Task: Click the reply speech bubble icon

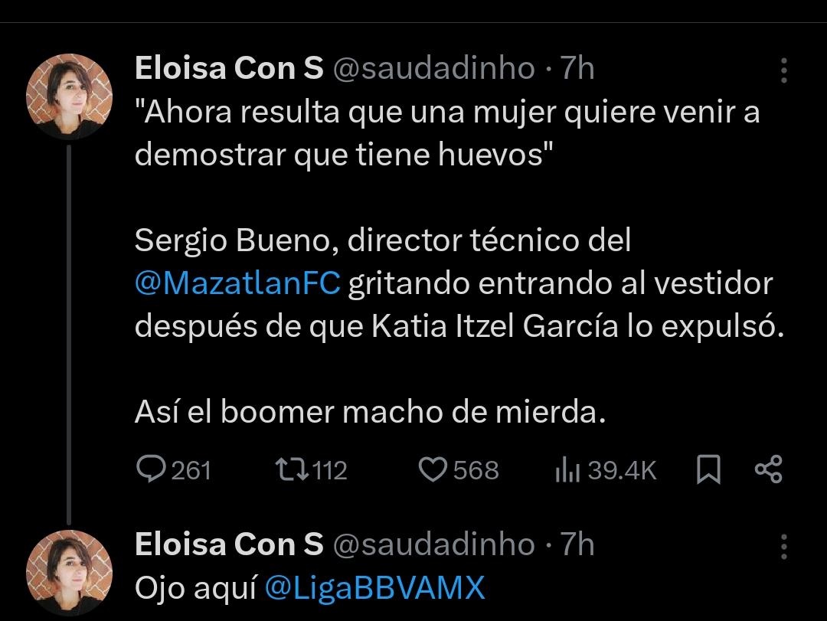Action: click(x=151, y=469)
